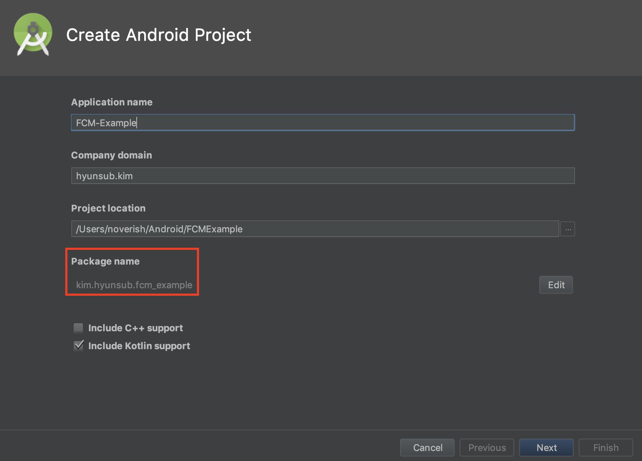Click the Project location path field
This screenshot has height=461, width=642.
point(315,229)
